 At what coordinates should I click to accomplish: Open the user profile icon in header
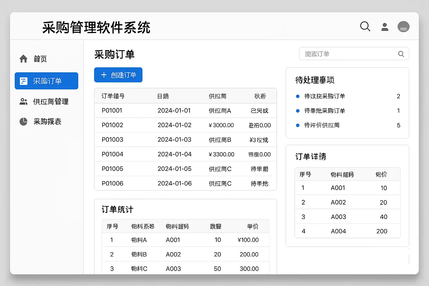click(385, 27)
